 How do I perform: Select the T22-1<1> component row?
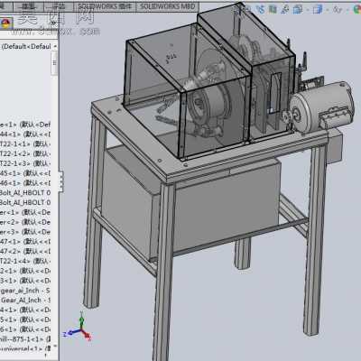coord(25,143)
